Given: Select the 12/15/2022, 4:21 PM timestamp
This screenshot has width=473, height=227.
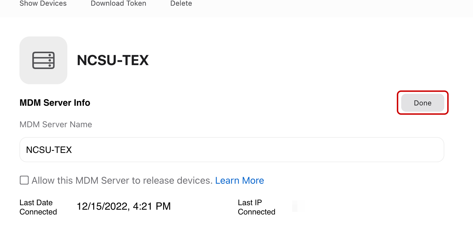Looking at the screenshot, I should click(x=124, y=206).
